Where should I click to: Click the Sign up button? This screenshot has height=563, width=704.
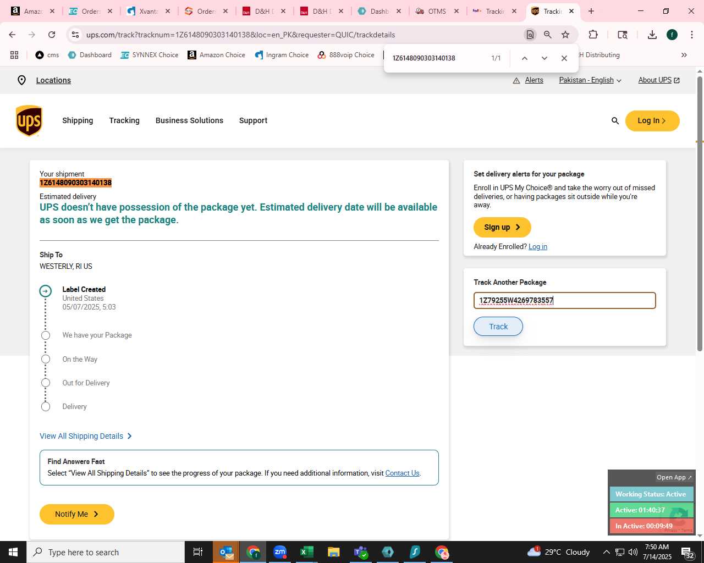[502, 227]
